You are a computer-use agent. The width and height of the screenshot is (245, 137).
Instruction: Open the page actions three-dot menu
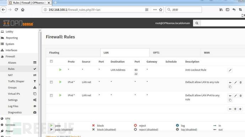click(155, 10)
